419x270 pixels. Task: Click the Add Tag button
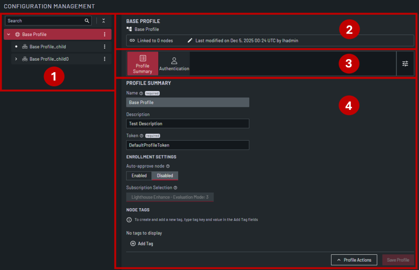click(x=142, y=244)
